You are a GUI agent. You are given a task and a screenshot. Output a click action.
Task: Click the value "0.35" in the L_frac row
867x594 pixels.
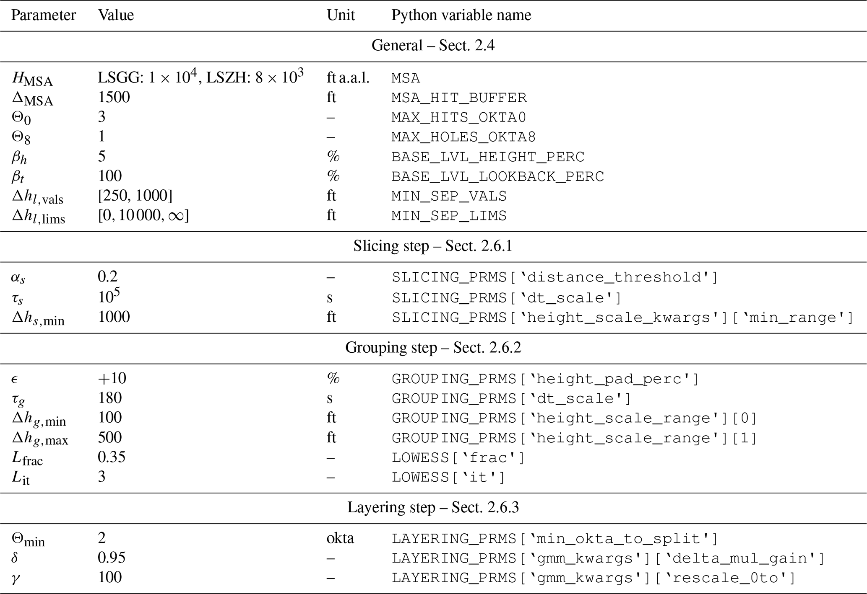click(112, 457)
